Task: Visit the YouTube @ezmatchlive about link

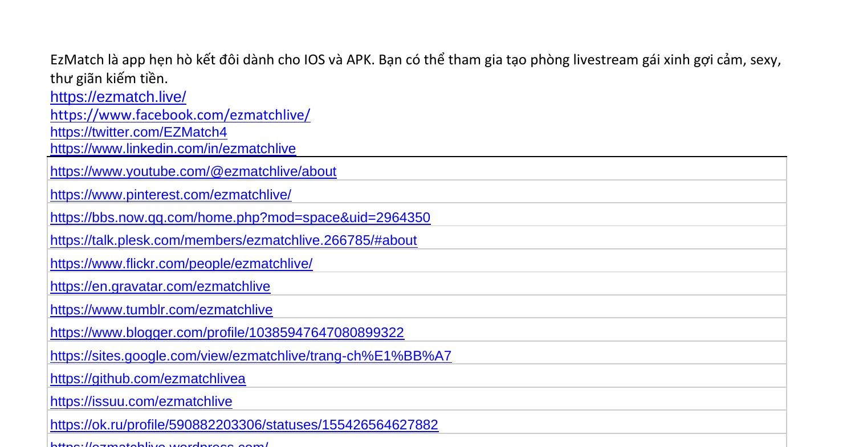Action: click(x=193, y=171)
